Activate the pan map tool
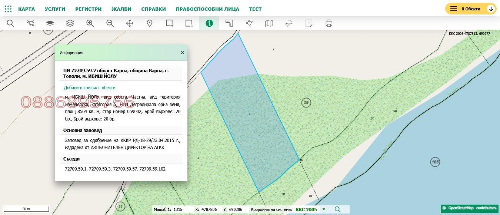Image resolution: width=500 pixels, height=215 pixels. point(130,23)
